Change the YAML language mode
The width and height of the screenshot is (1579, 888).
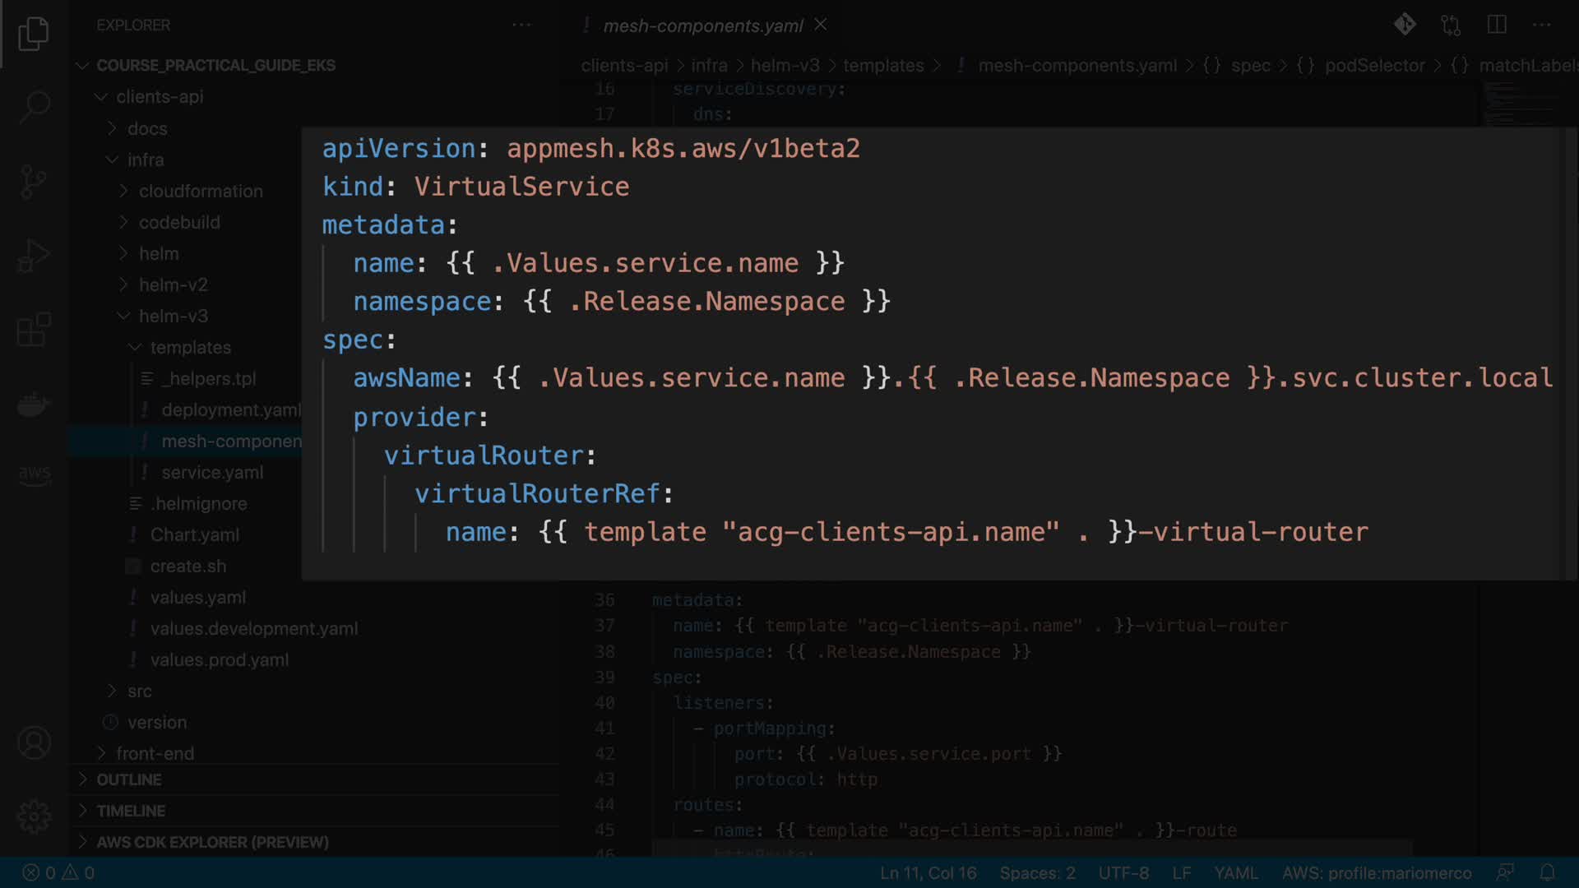pyautogui.click(x=1235, y=872)
